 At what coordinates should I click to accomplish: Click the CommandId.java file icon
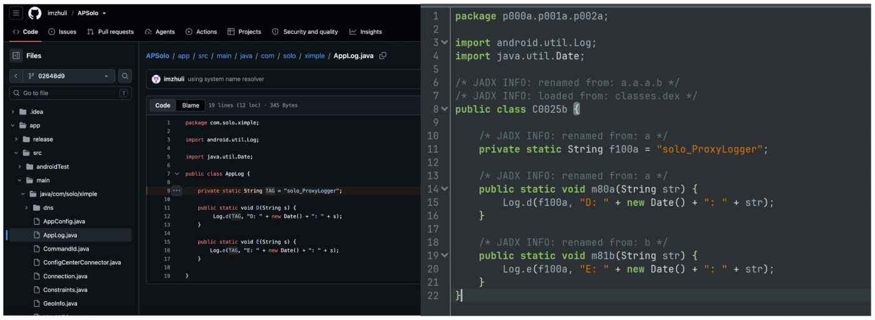[x=36, y=249]
